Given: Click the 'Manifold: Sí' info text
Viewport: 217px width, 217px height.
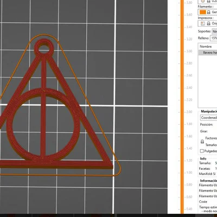Looking at the screenshot, I should click(207, 174).
